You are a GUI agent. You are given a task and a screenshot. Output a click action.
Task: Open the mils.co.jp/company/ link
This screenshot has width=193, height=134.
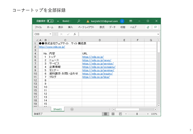pos(99,67)
